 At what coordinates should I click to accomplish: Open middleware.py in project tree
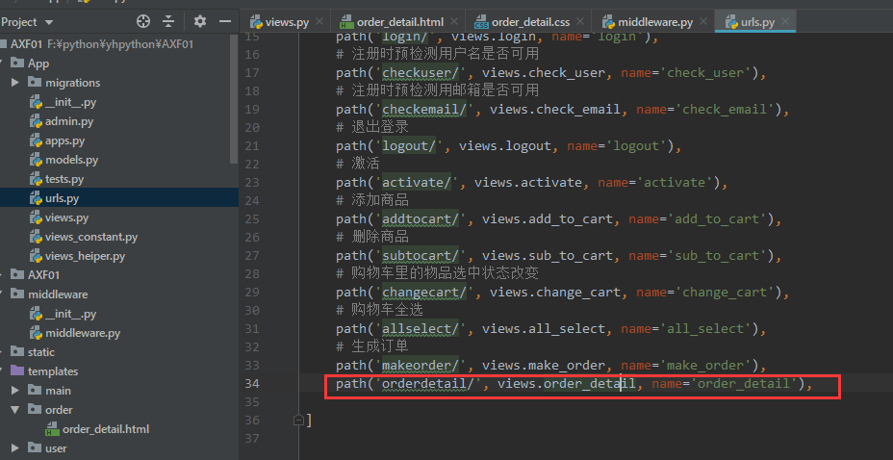pyautogui.click(x=83, y=333)
